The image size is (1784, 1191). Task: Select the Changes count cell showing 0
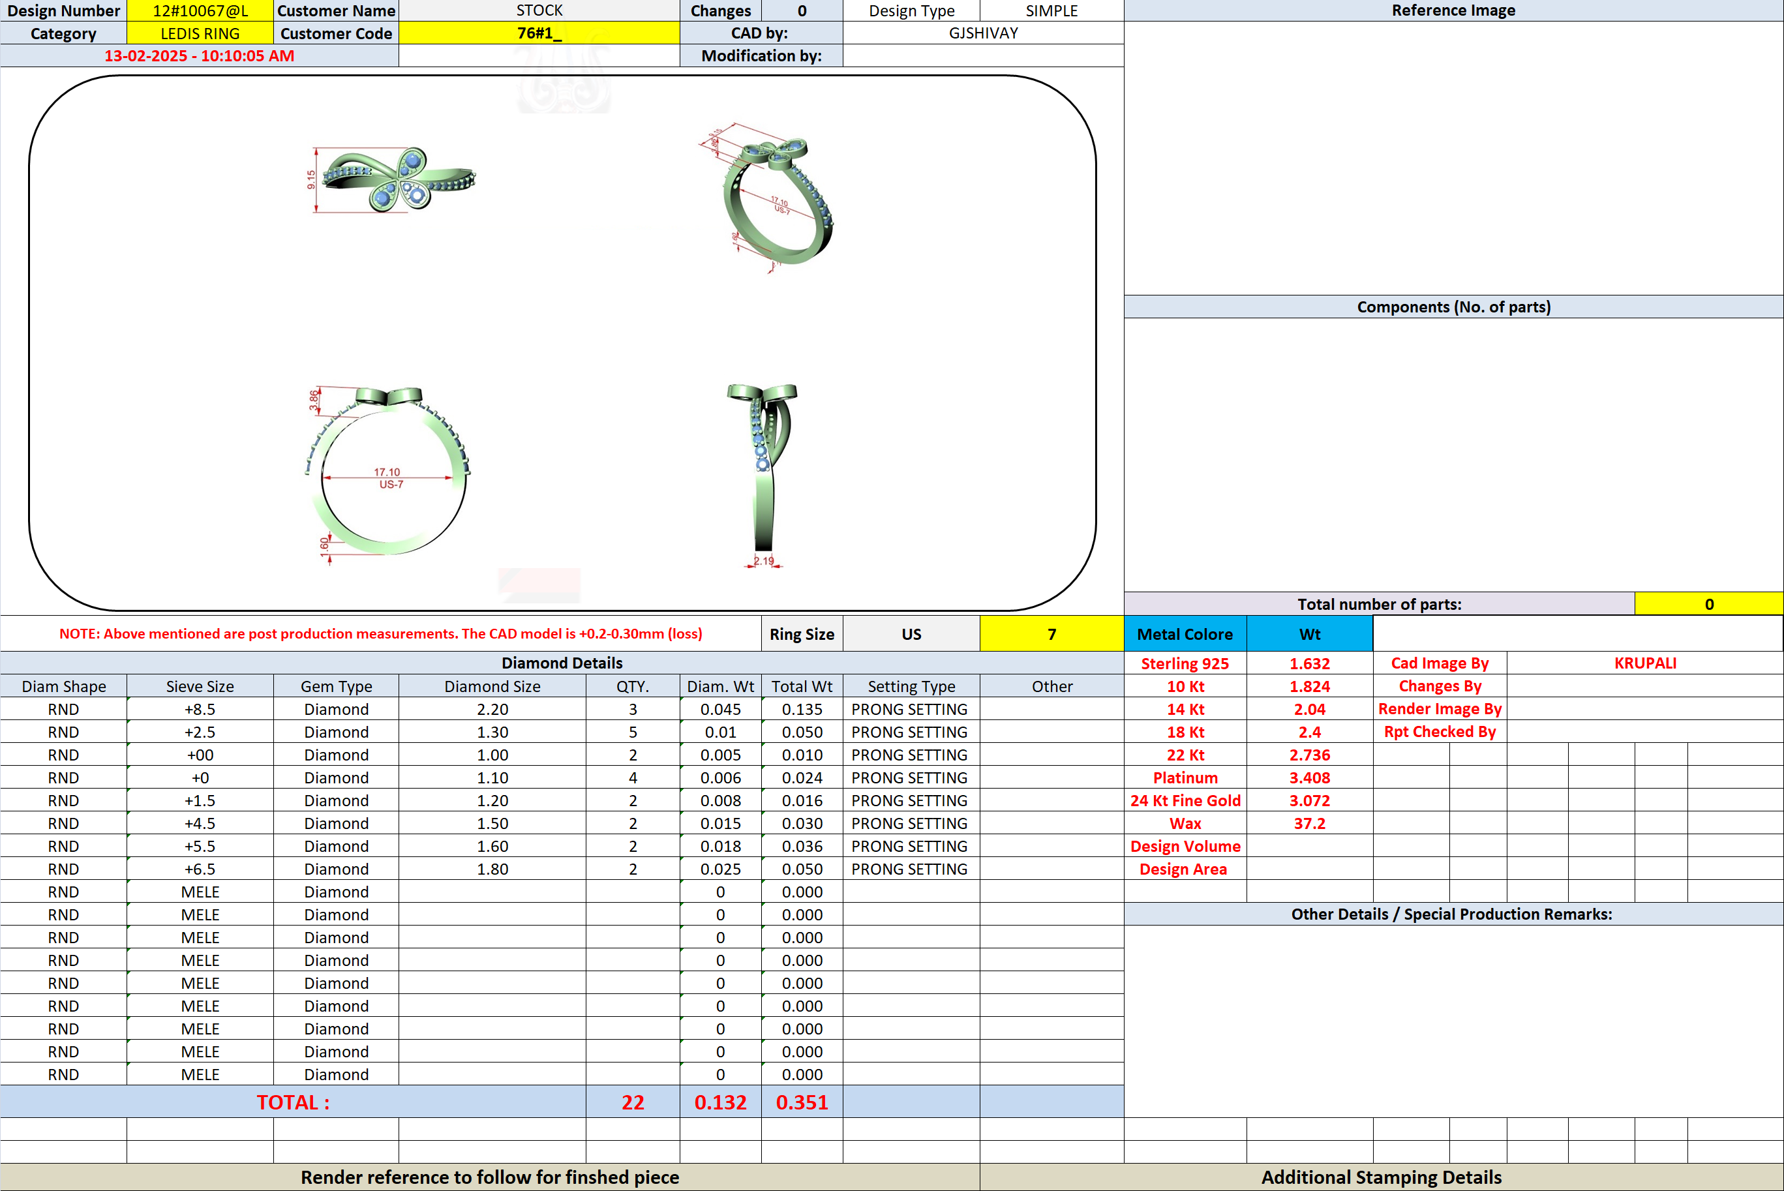click(x=802, y=10)
